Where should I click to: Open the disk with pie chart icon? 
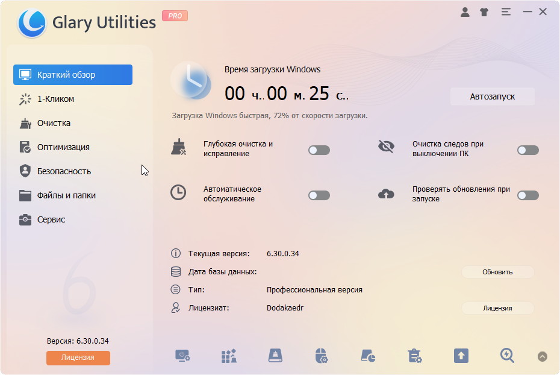point(368,356)
